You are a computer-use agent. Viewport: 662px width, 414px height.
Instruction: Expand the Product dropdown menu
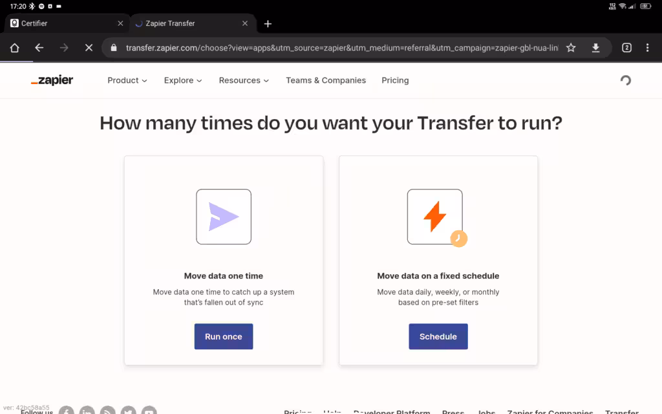(127, 80)
